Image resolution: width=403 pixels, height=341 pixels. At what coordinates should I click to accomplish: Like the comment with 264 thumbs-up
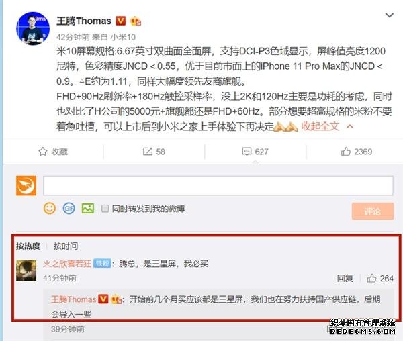[x=371, y=278]
